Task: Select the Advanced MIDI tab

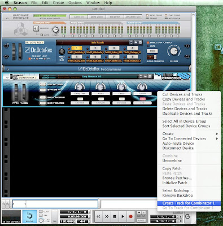Action: coord(133,17)
